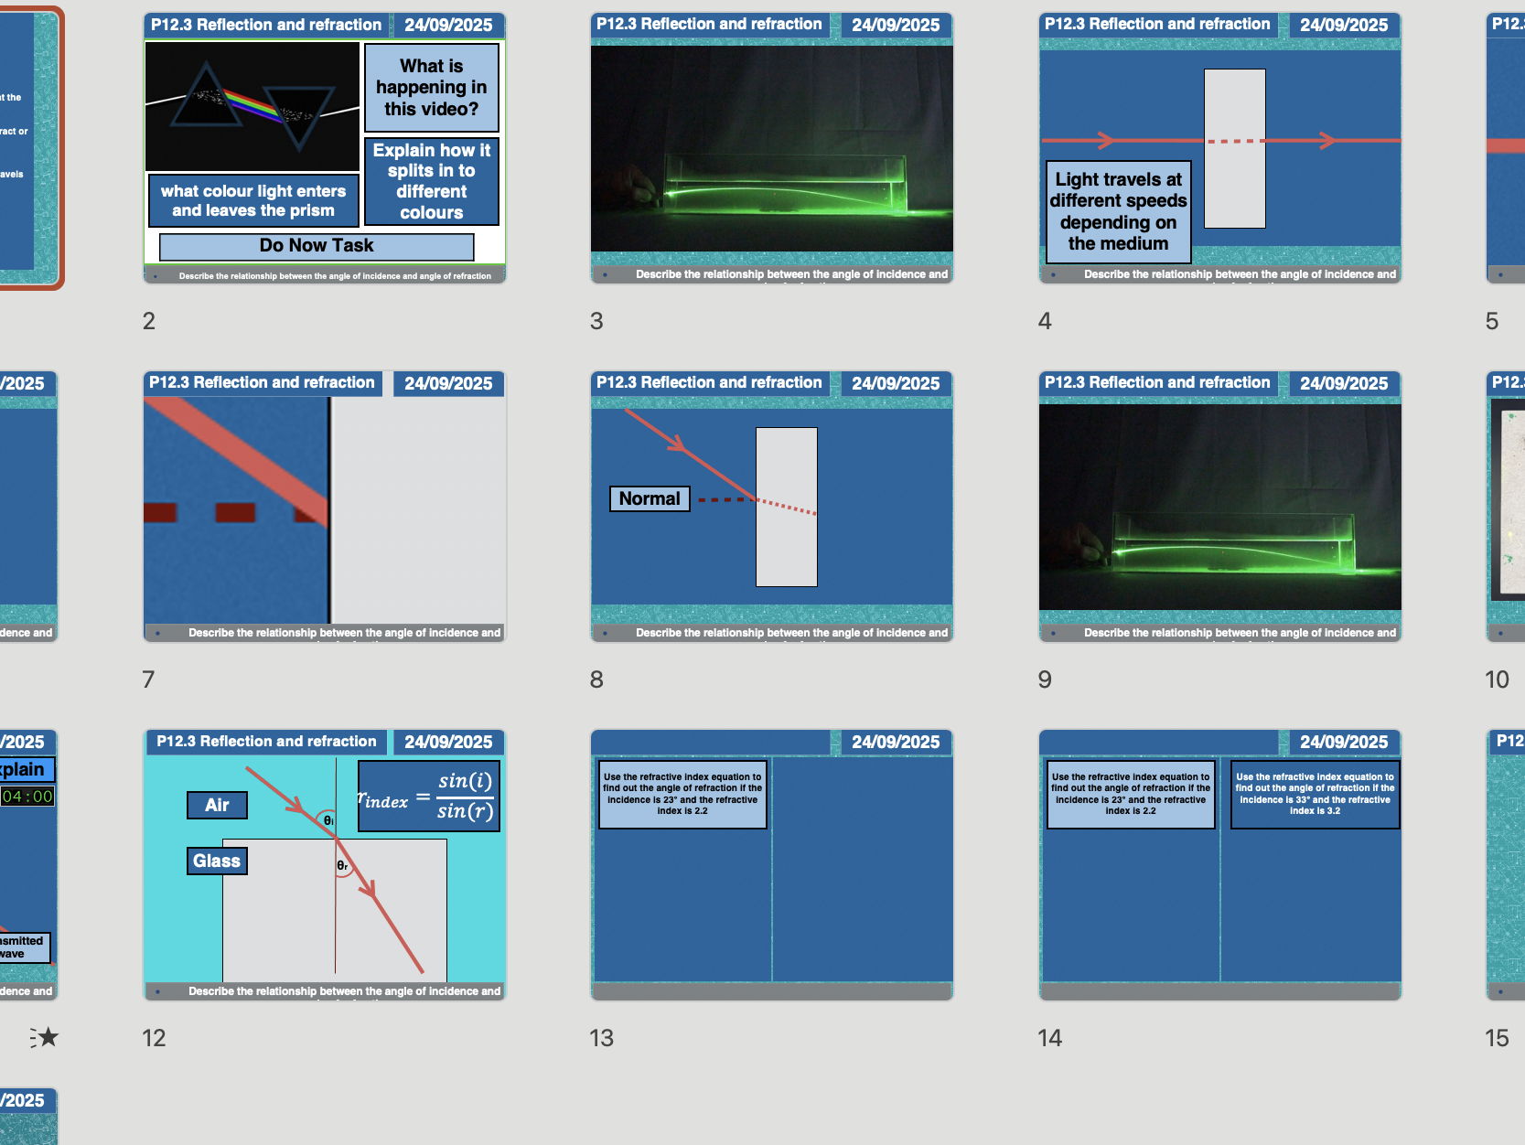
Task: Open slide 13 with the refractive index question
Action: click(x=772, y=864)
